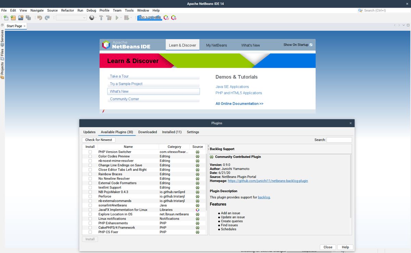
Task: Click the green Run Project icon
Action: pos(117,18)
